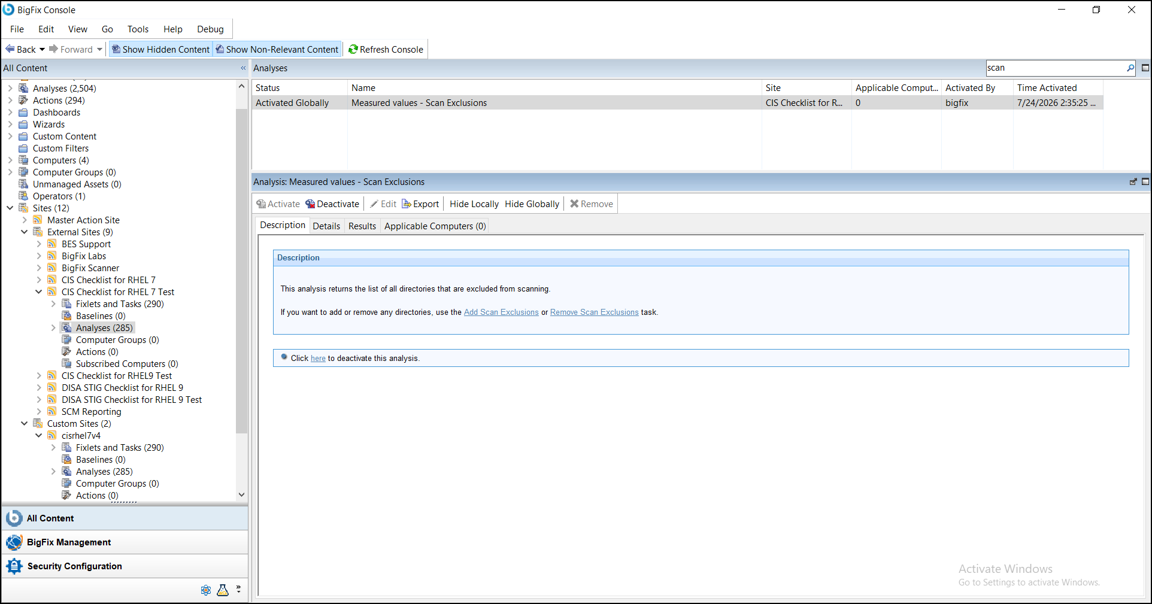
Task: Maximize the analysis detail panel
Action: (x=1145, y=181)
